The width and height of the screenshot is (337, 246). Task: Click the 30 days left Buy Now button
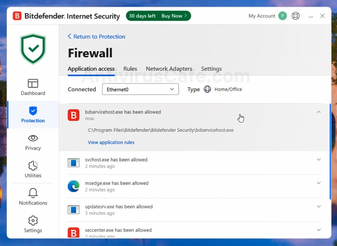click(x=159, y=16)
